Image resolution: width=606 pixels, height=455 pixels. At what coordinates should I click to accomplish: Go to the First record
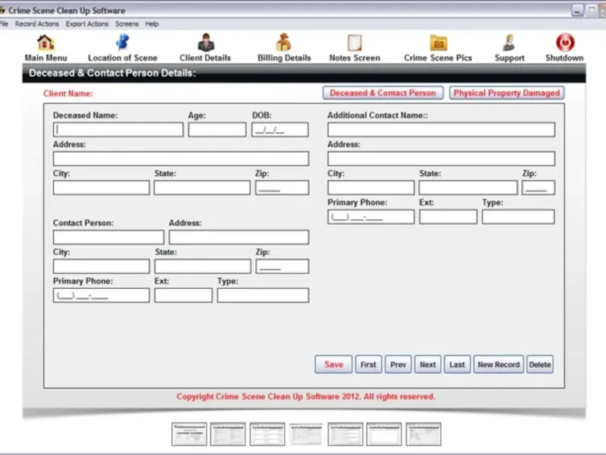point(368,365)
